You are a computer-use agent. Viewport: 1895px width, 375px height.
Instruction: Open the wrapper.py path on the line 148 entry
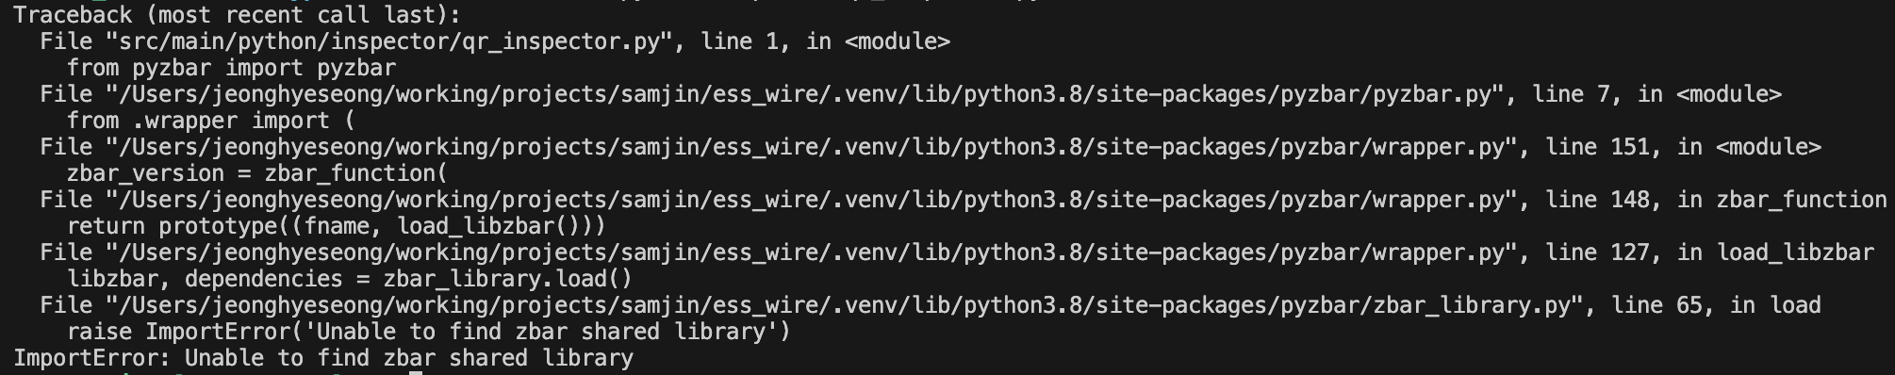pos(811,200)
